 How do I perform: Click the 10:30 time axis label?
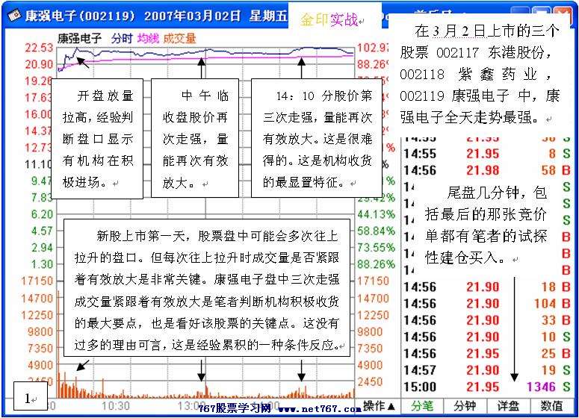[116, 406]
